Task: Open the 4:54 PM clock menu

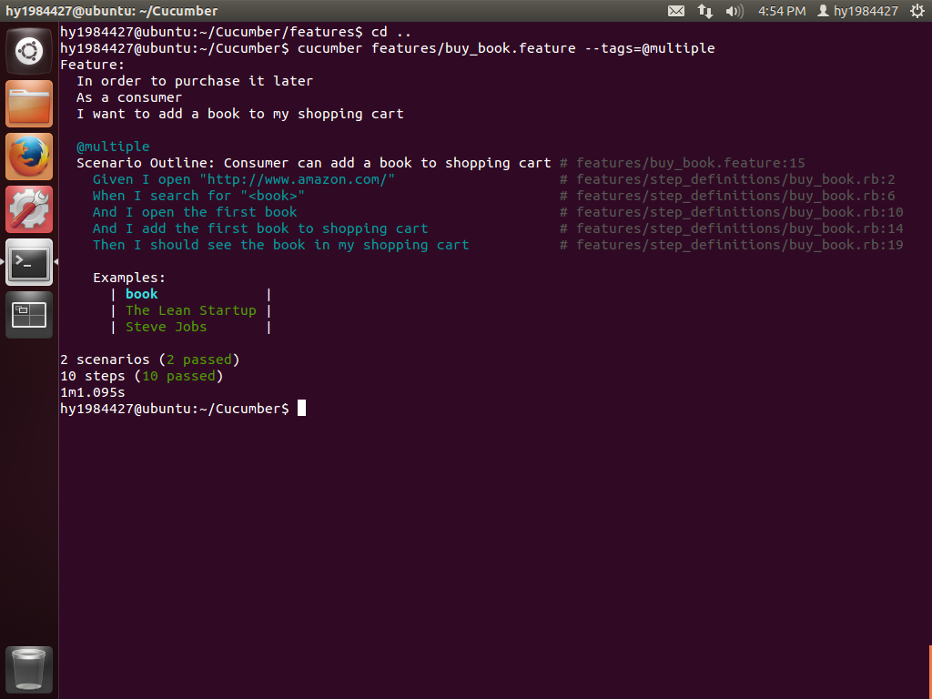Action: tap(782, 11)
